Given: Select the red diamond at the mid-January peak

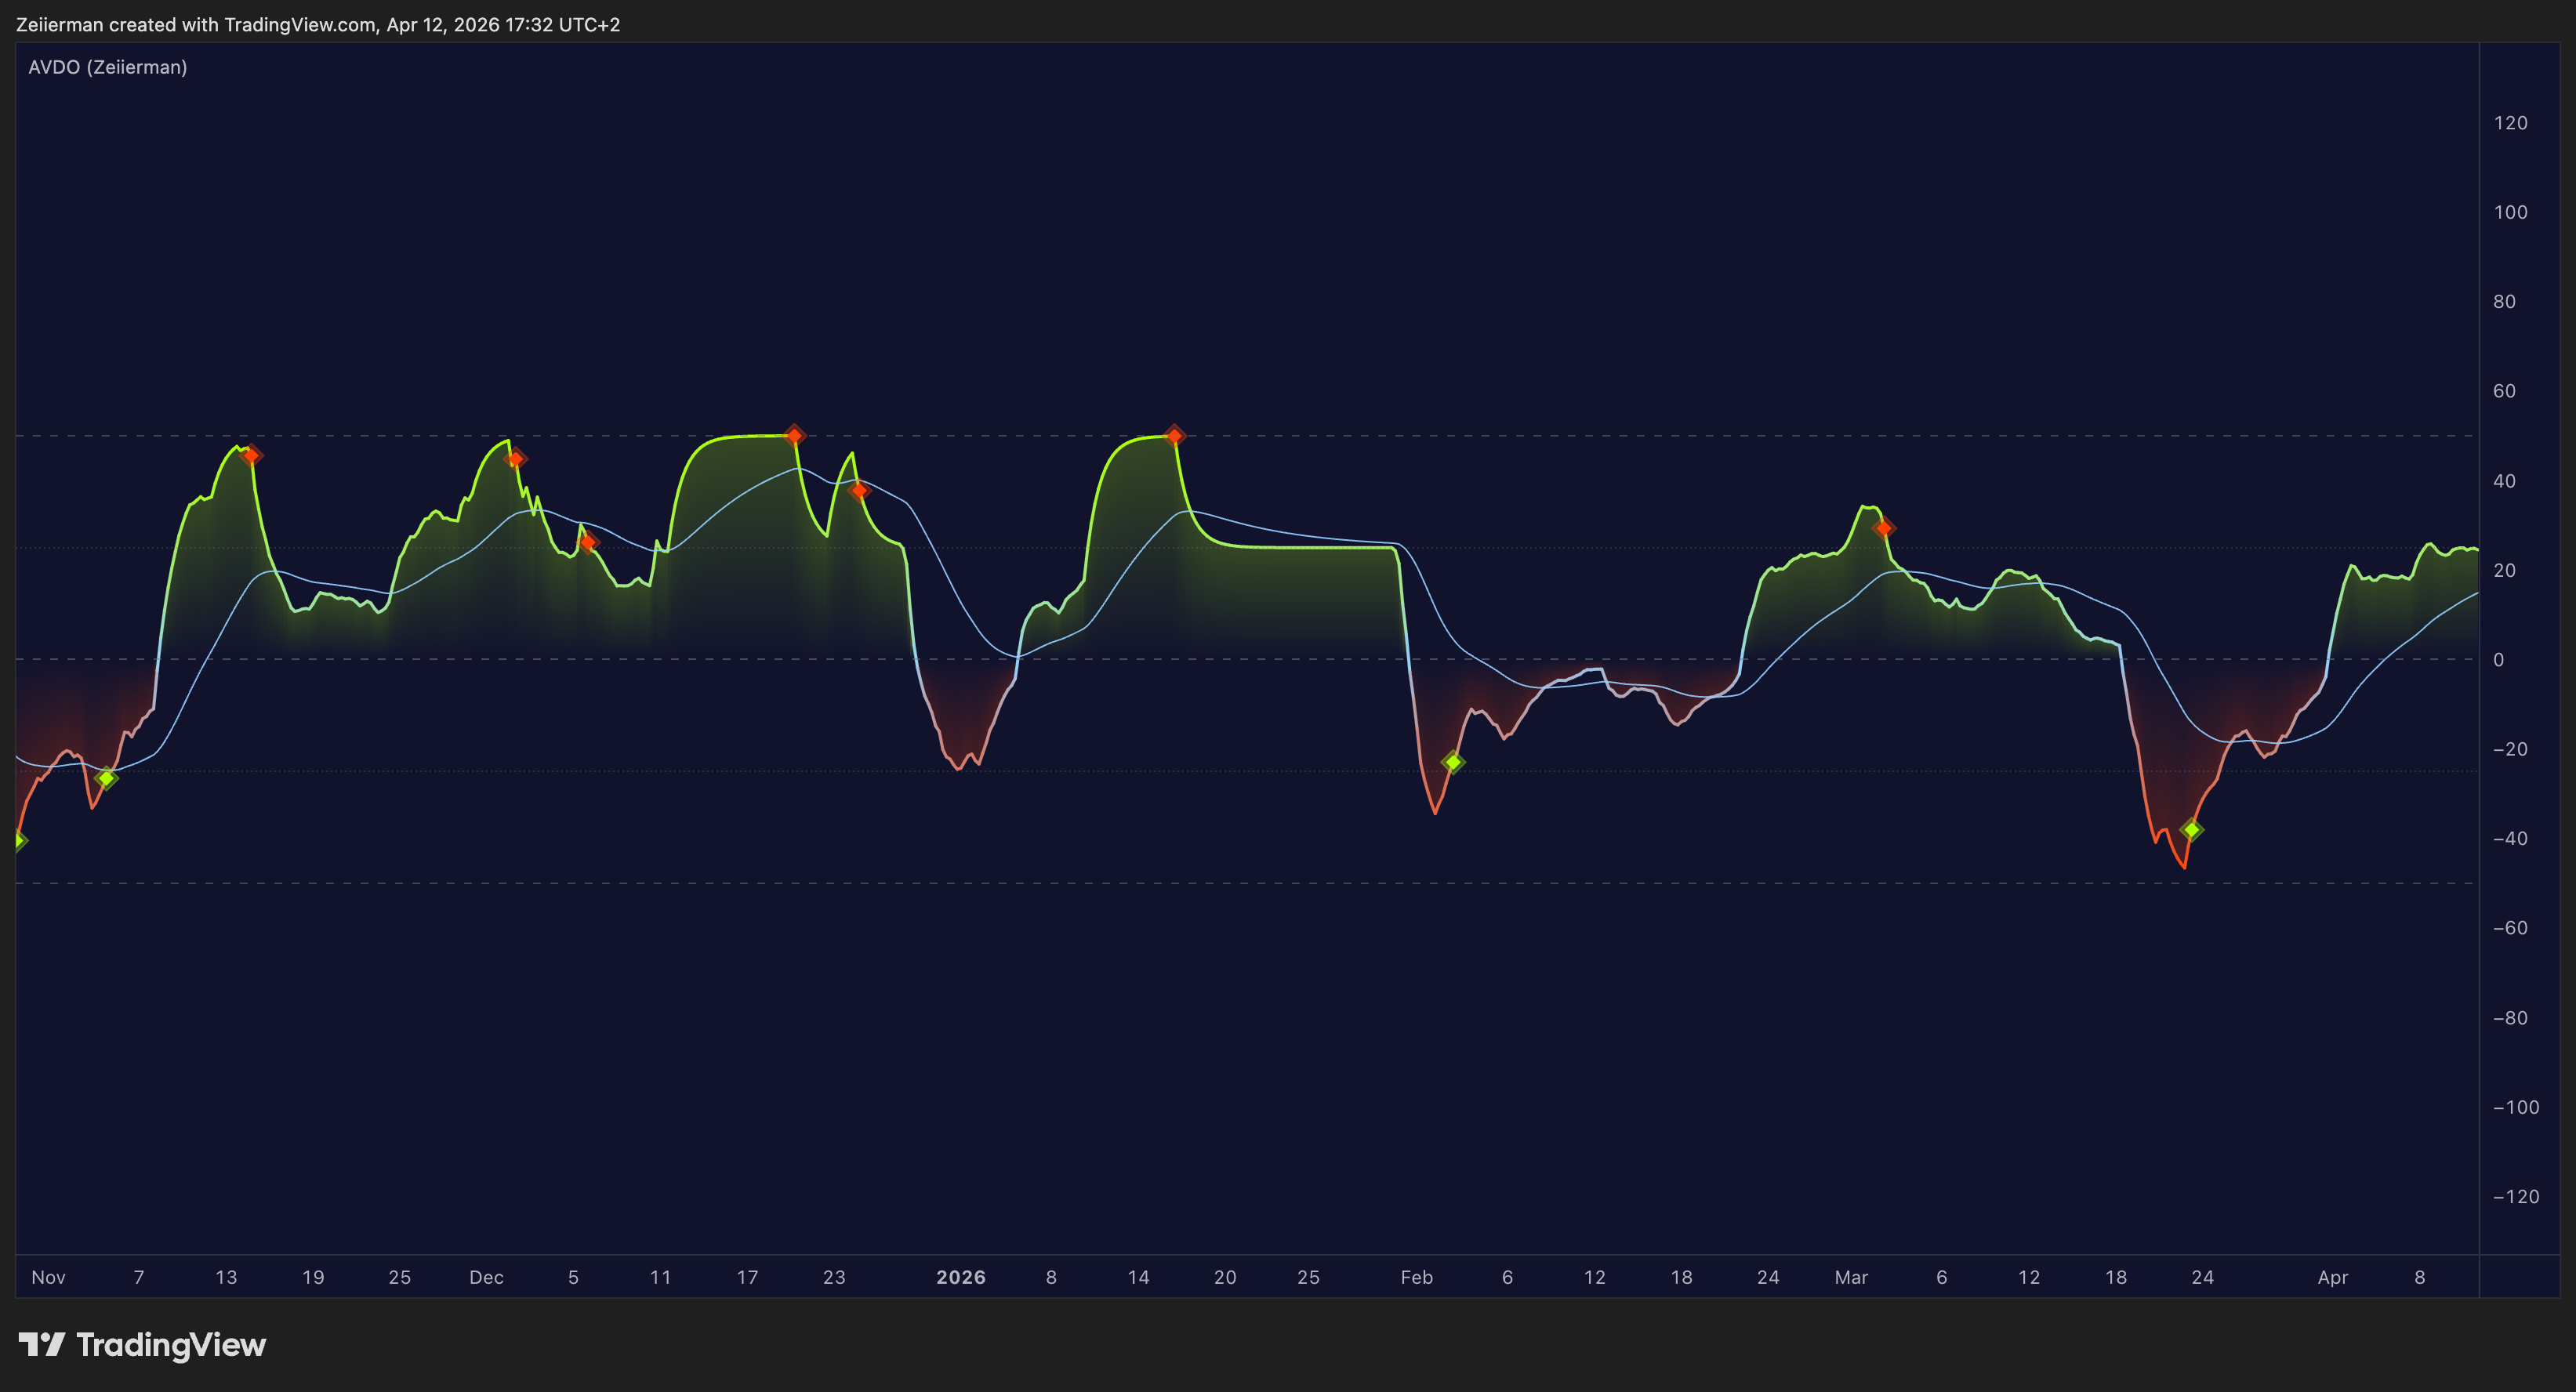Looking at the screenshot, I should [1175, 435].
